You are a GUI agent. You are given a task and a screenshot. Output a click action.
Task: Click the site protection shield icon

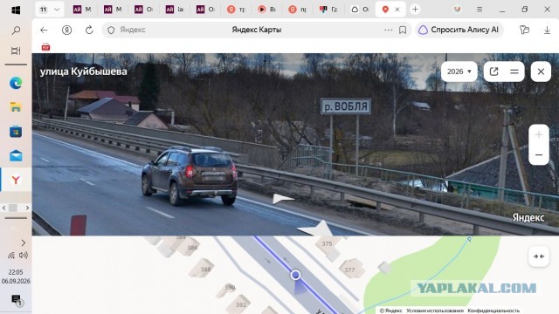coord(111,31)
